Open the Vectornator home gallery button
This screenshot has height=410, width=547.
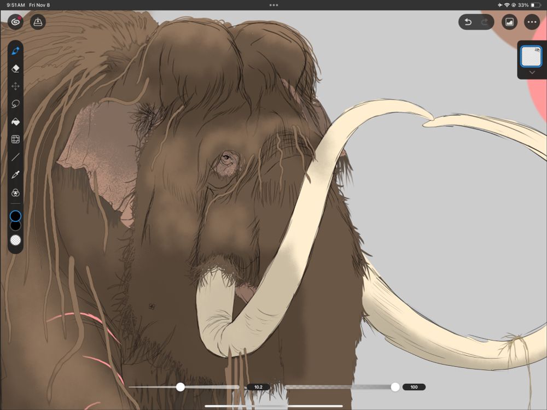pos(15,22)
